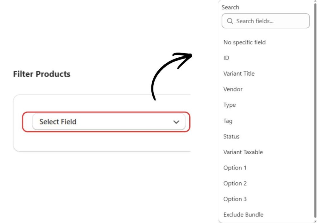Screen dimensions: 323x223
Task: Choose the Exclude Bundle option
Action: point(243,215)
